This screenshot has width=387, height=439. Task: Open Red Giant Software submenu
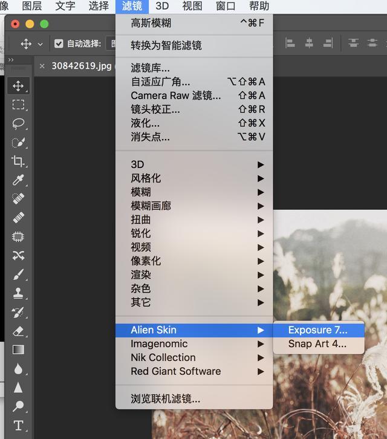(x=194, y=371)
